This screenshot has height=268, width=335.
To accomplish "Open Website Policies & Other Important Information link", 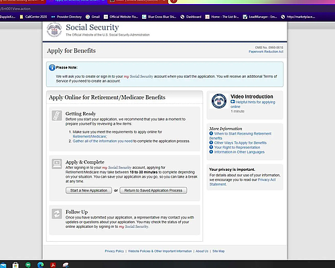I will point(160,251).
